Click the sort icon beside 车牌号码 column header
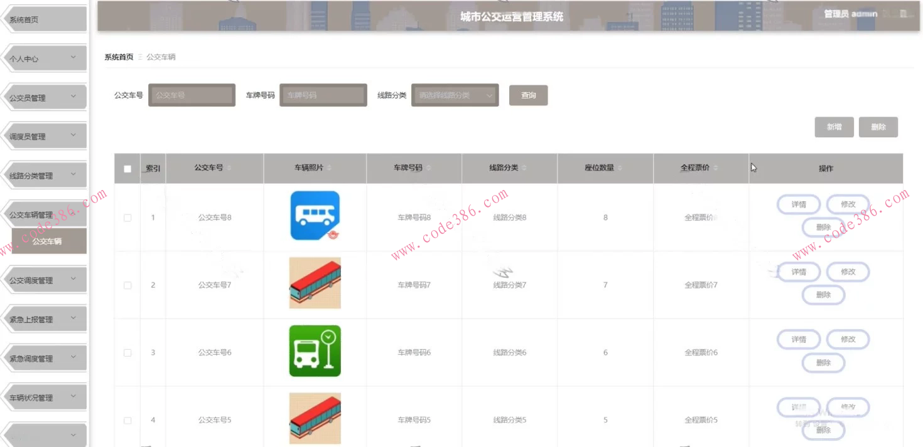923x447 pixels. 430,168
